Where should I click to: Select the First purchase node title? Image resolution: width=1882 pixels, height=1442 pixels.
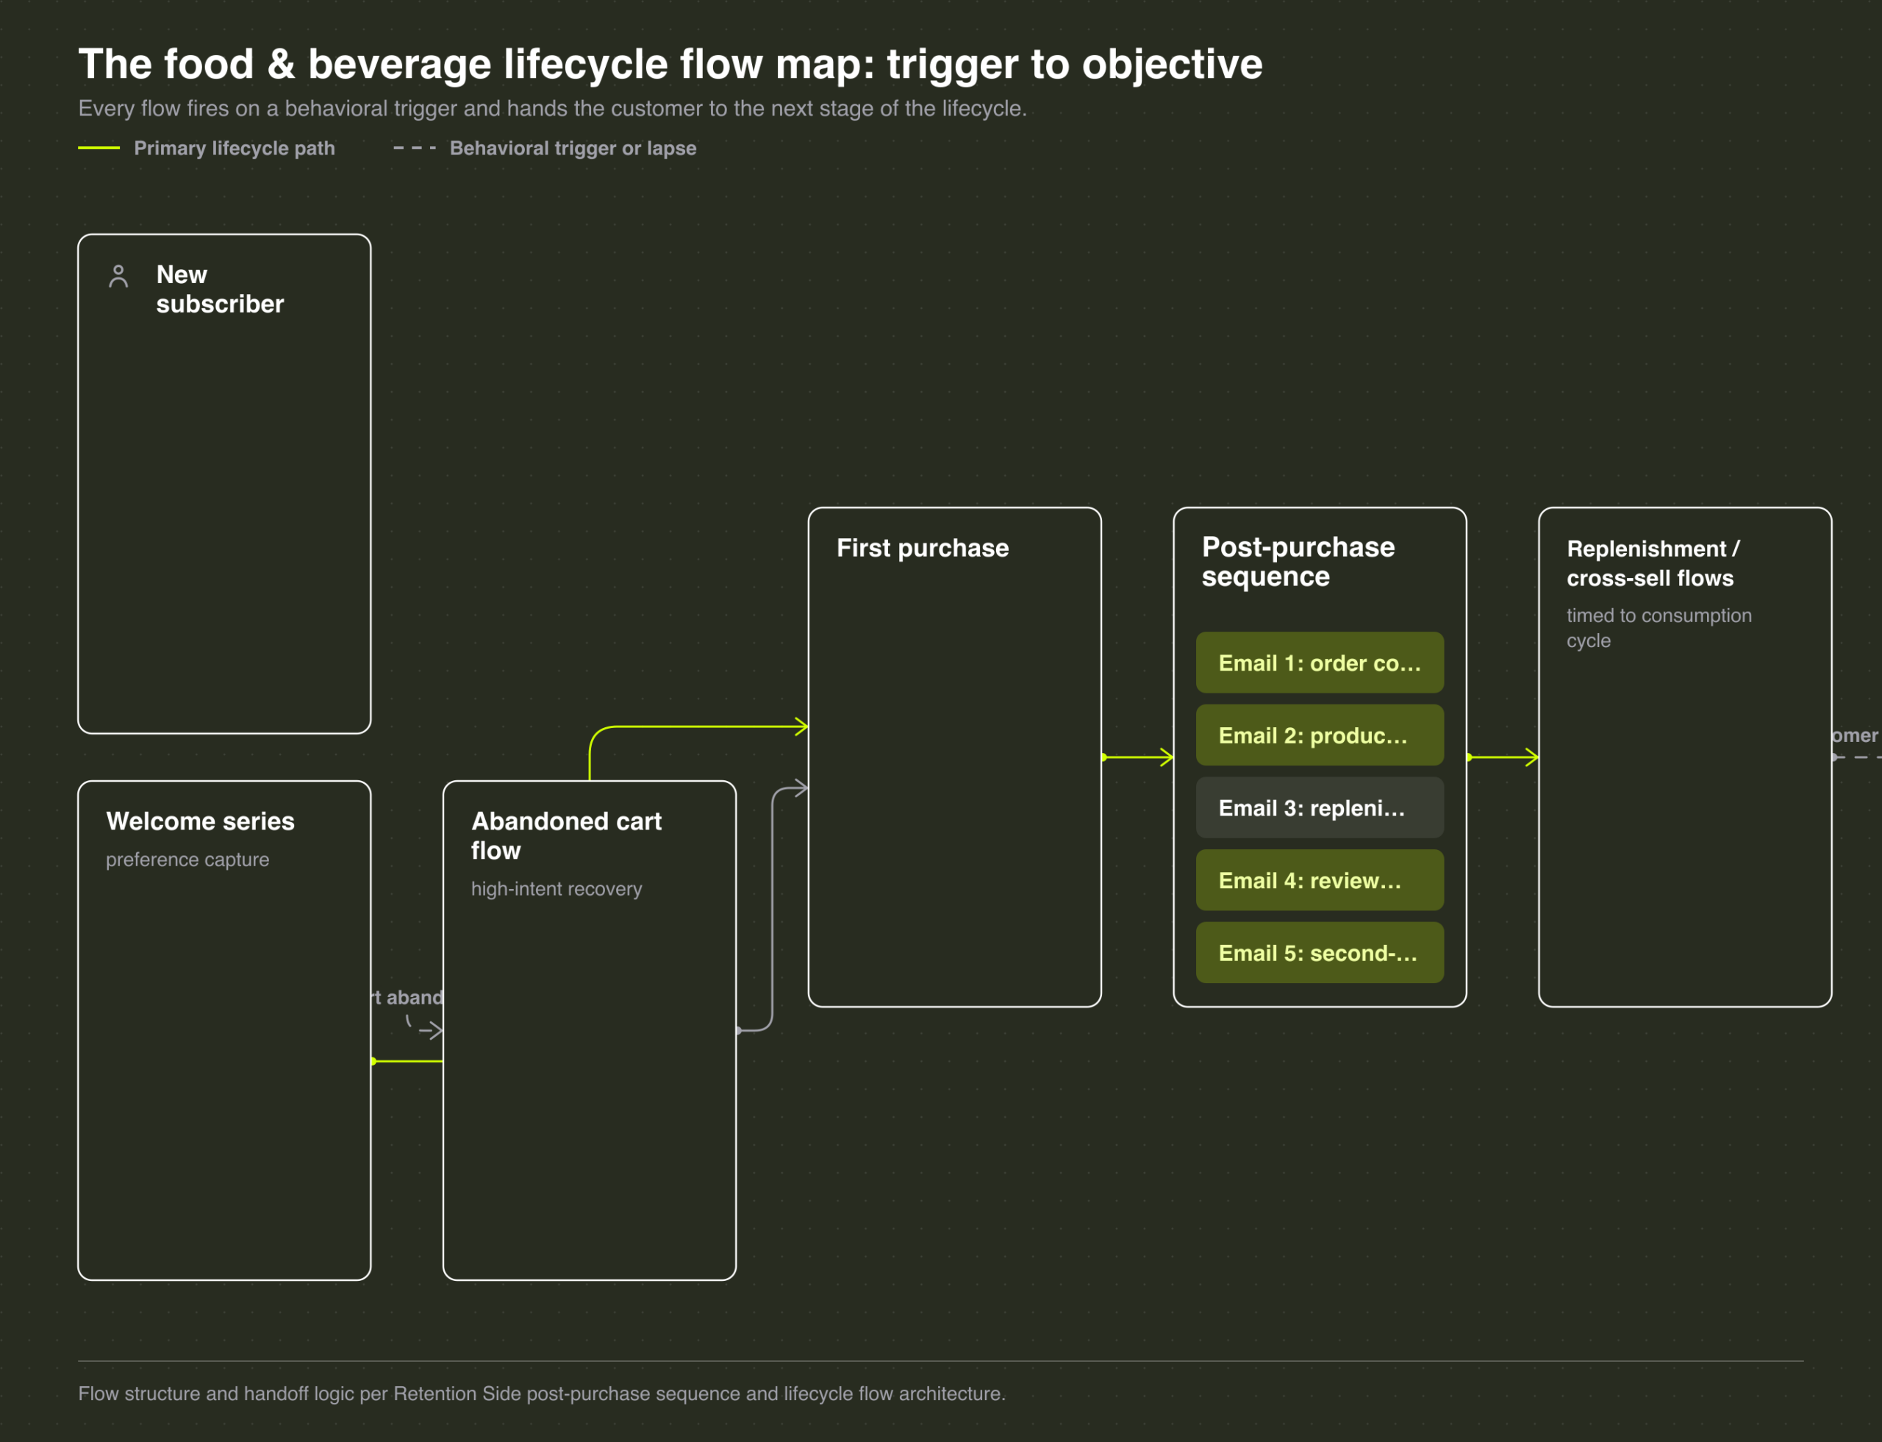[923, 548]
